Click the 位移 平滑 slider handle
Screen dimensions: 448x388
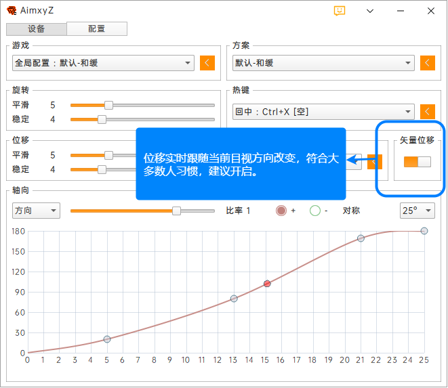108,155
